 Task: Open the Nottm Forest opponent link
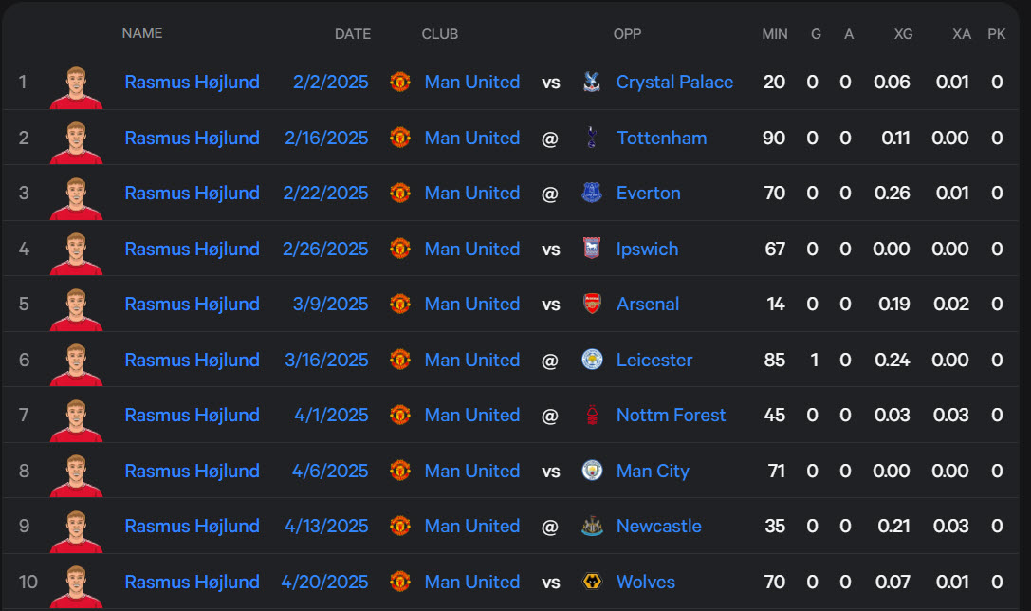pos(671,415)
